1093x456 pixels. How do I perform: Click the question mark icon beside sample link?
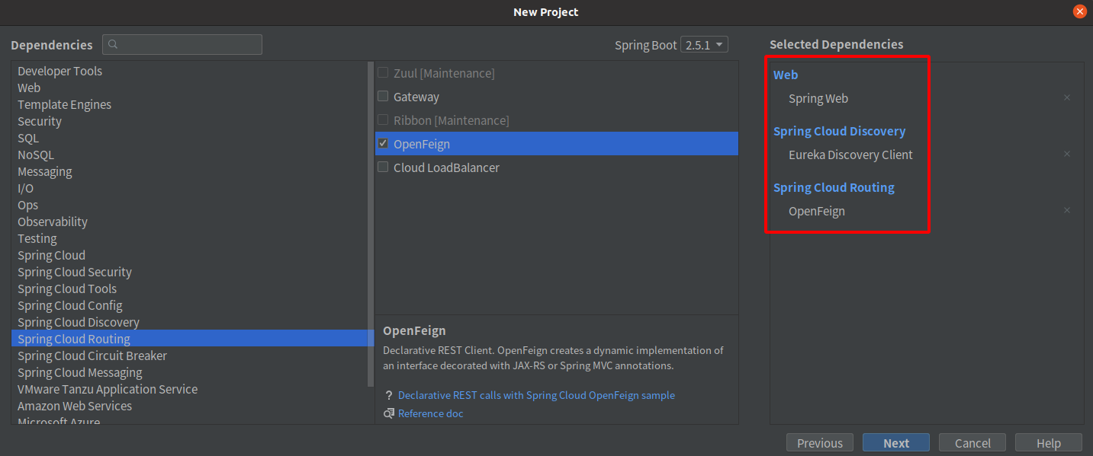click(x=389, y=395)
